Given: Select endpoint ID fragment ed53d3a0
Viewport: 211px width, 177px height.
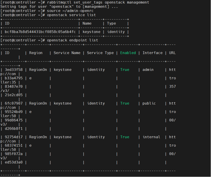Looking at the screenshot, I should [14, 162].
